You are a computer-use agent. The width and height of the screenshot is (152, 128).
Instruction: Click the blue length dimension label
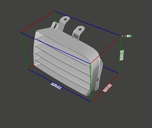56,86
